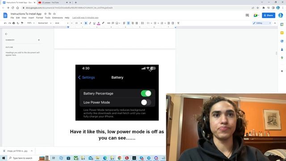Open the comment history icon
This screenshot has height=161, width=286.
[x=247, y=15]
